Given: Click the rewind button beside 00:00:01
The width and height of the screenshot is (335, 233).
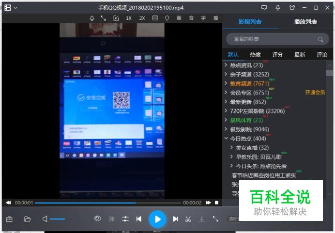Looking at the screenshot, I should coord(8,202).
